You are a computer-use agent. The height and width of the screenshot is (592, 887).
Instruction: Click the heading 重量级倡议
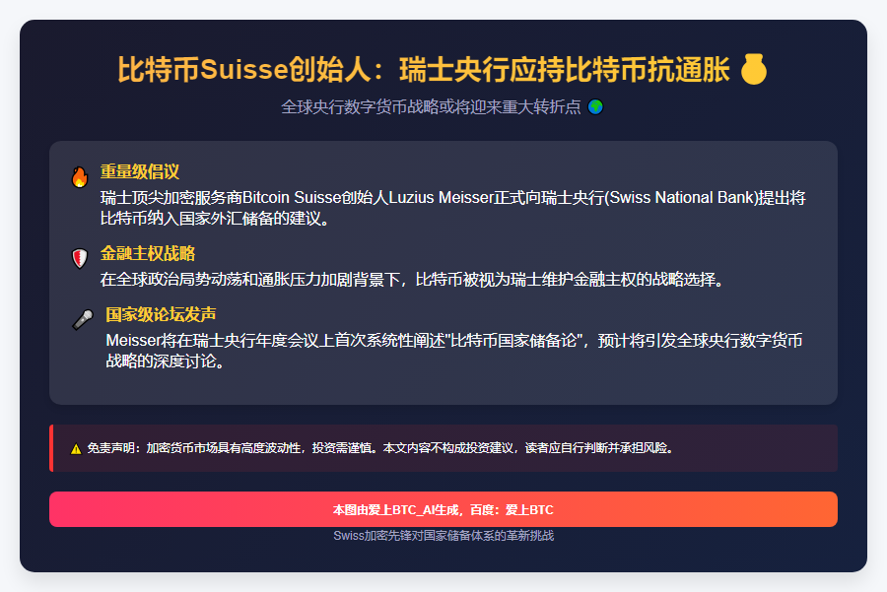[x=140, y=171]
